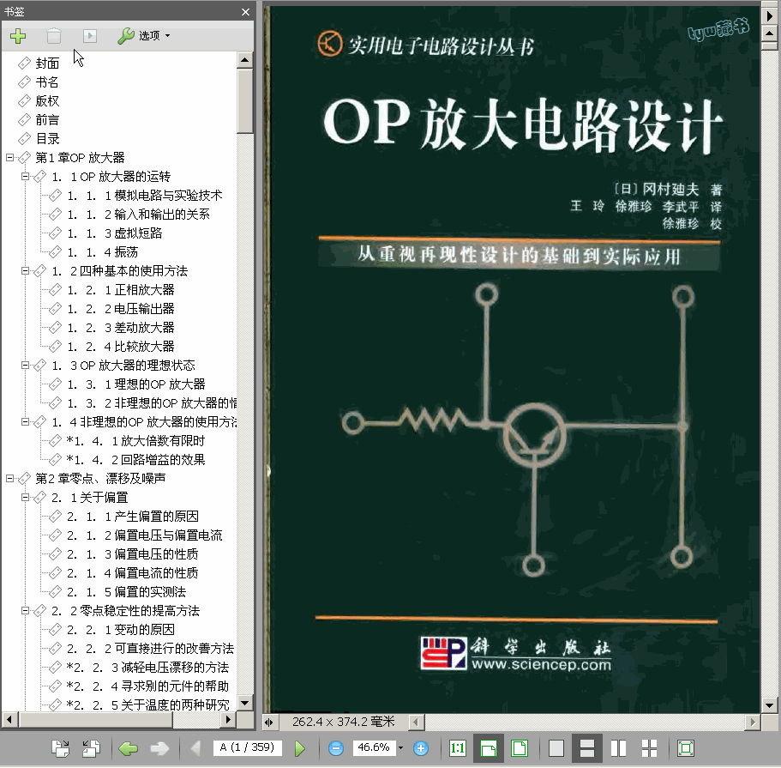The height and width of the screenshot is (768, 781).
Task: Collapse section 1.3 OP放大器的理想状态
Action: click(x=26, y=365)
